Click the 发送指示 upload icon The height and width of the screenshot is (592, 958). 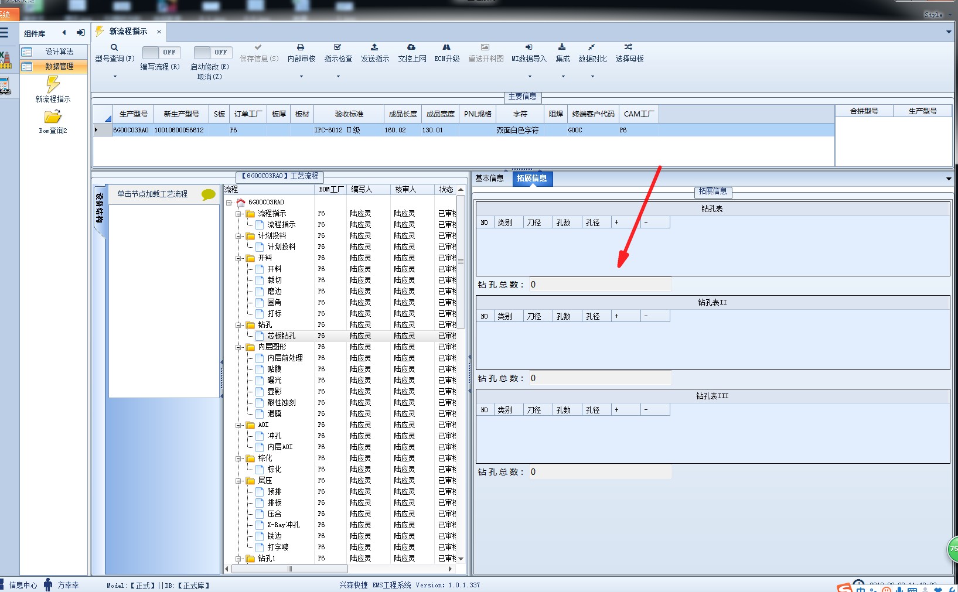pyautogui.click(x=374, y=47)
